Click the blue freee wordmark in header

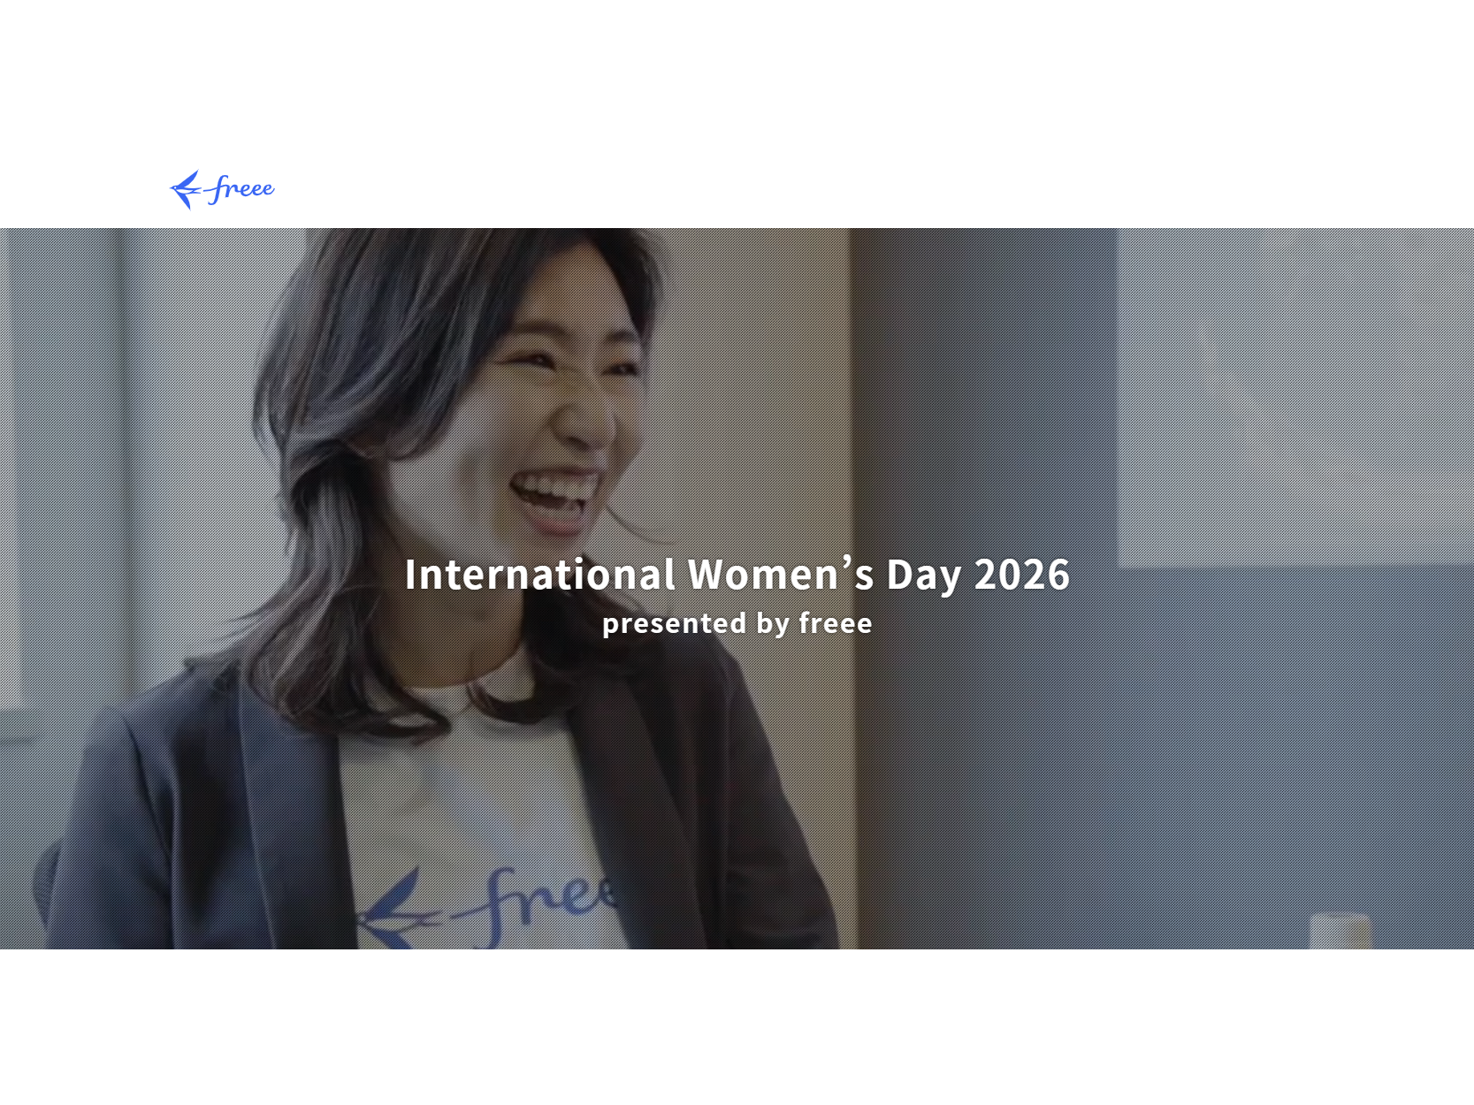(x=241, y=188)
